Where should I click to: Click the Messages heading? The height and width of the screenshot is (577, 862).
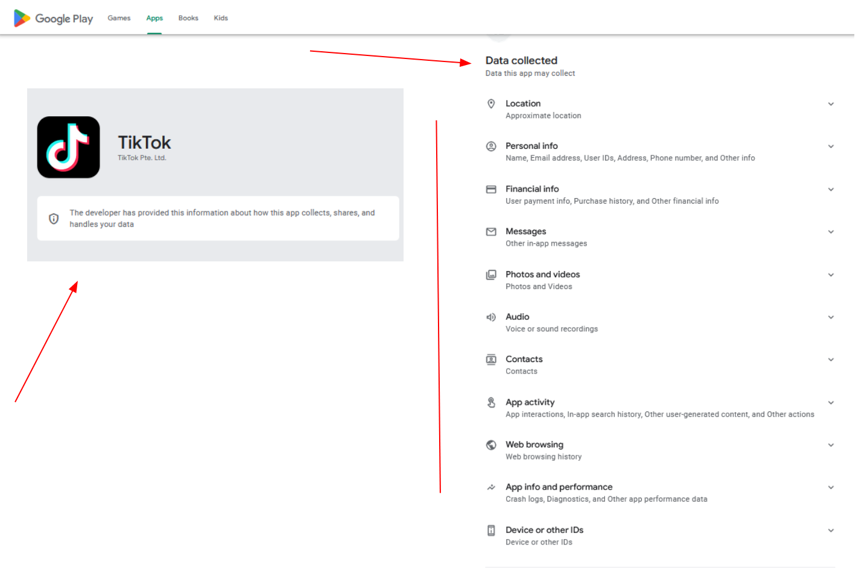[x=525, y=231]
